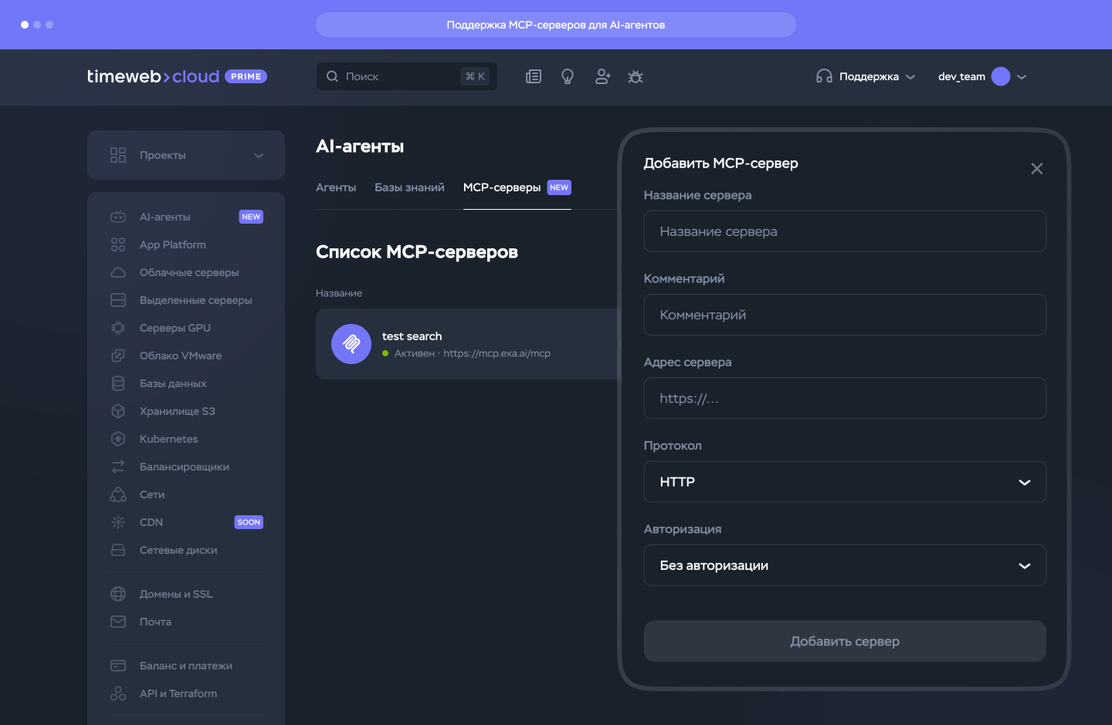Click the second banner carousel dot
Viewport: 1112px width, 725px height.
tap(36, 25)
